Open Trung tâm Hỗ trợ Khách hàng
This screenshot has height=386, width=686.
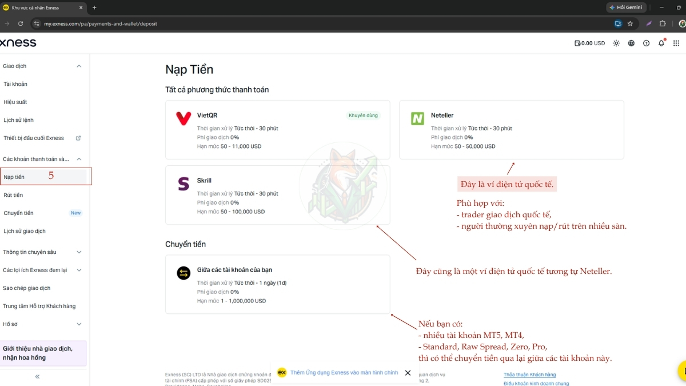[x=39, y=306]
